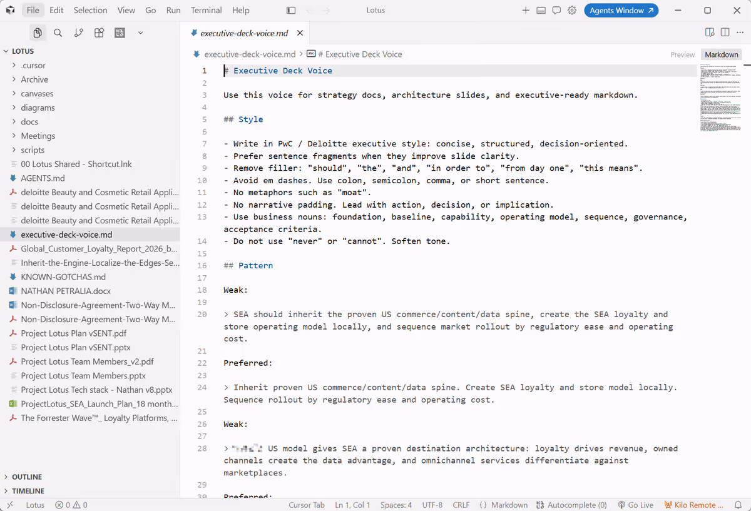Expand the .cursor folder
This screenshot has width=751, height=511.
(x=90, y=65)
